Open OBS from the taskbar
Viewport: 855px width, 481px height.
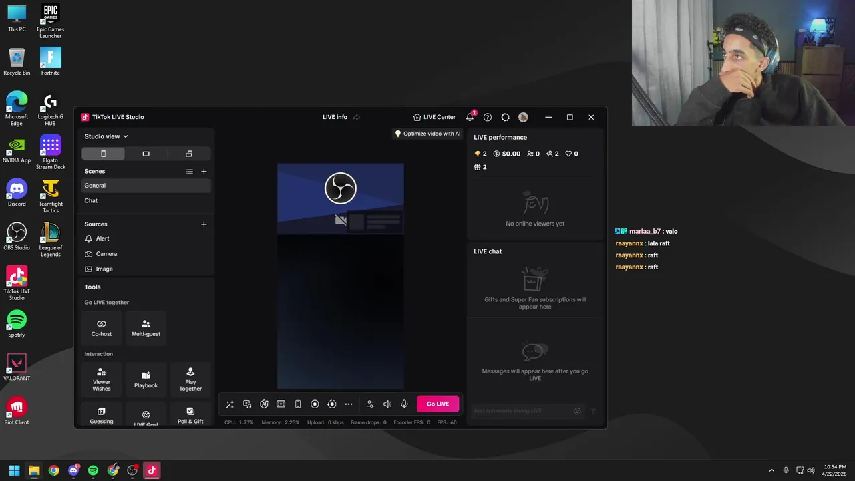click(x=132, y=470)
